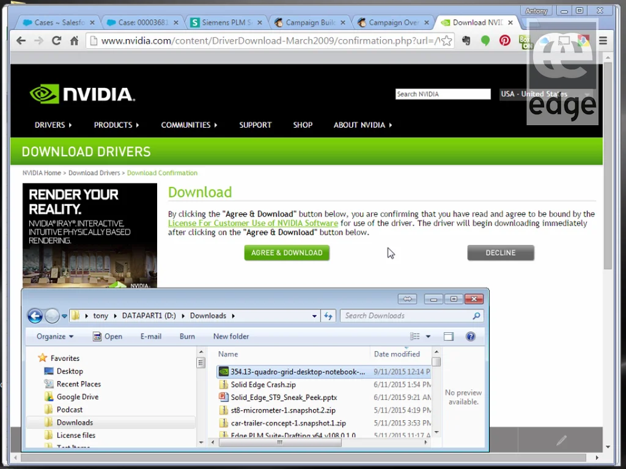Open Chrome hamburger menu
Screen dimensions: 626x469
click(x=603, y=41)
